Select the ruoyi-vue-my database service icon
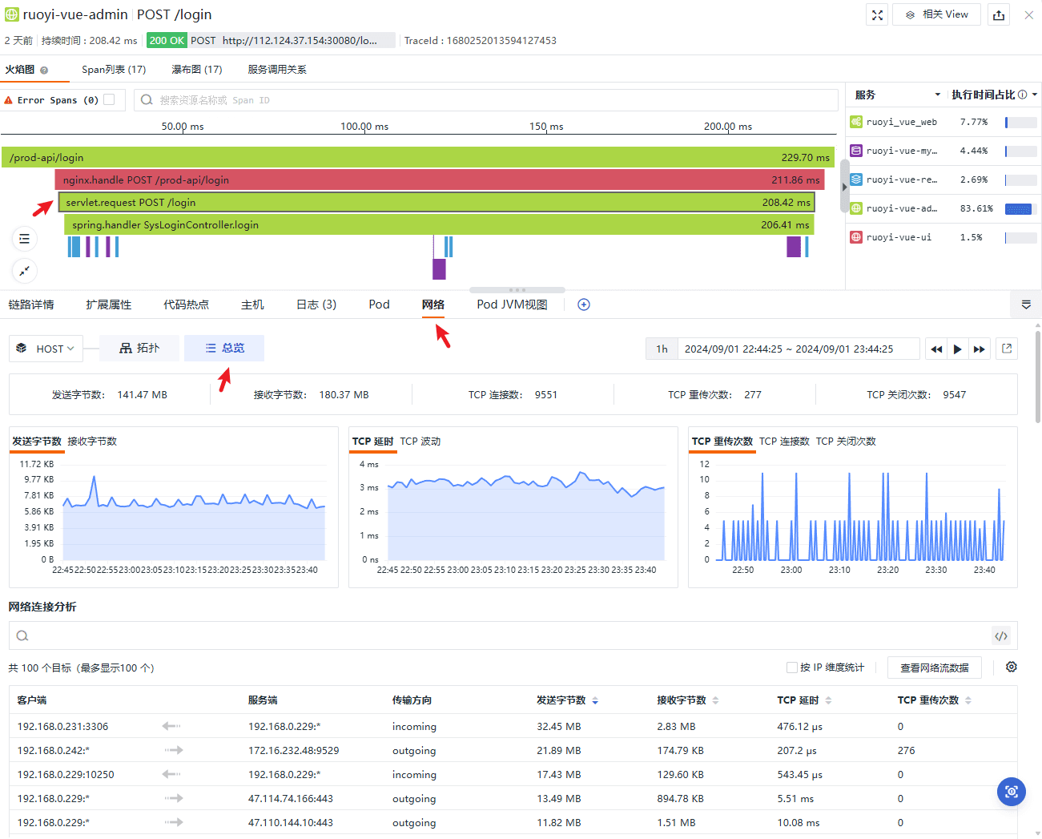Image resolution: width=1042 pixels, height=839 pixels. click(x=856, y=151)
